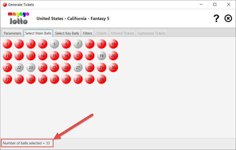Open the Select Main Balls tab
236x150 pixels.
click(38, 33)
